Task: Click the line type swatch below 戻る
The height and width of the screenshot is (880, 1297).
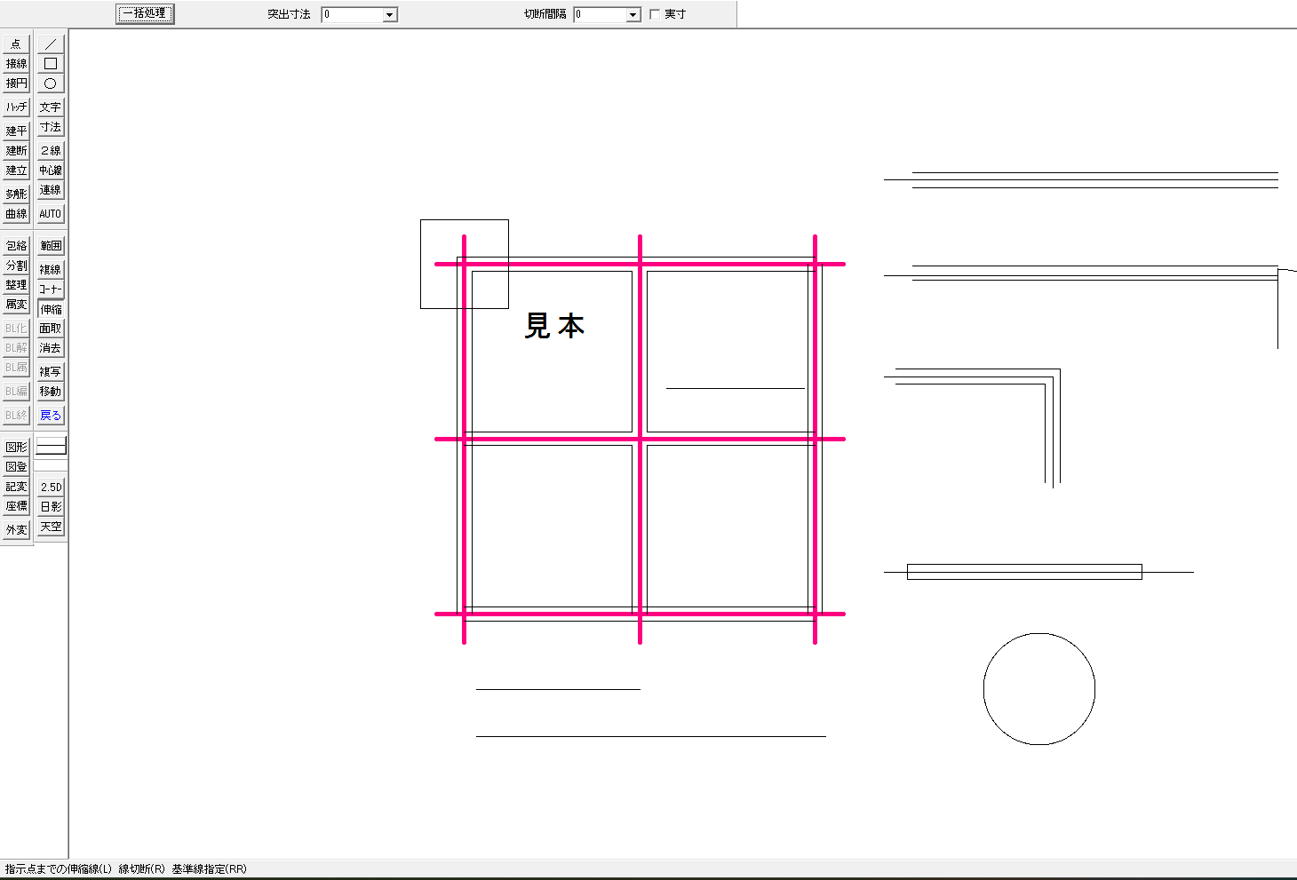Action: click(x=51, y=447)
